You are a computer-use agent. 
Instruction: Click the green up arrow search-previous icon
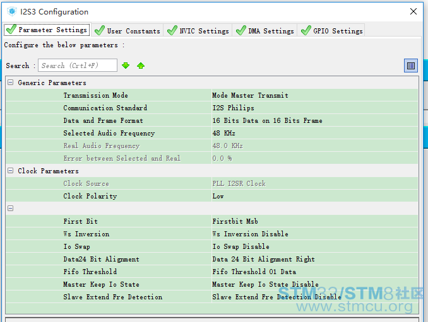click(x=141, y=66)
